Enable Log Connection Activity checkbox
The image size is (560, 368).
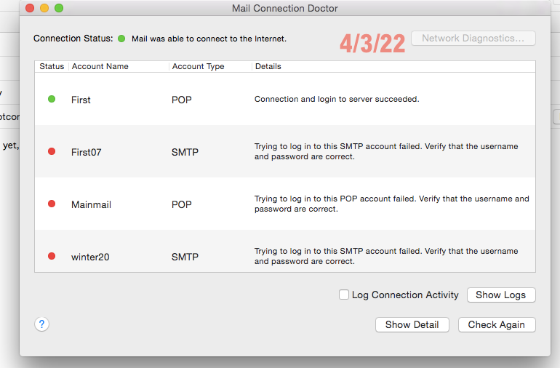344,295
